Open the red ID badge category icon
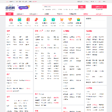Screen dimensions: 112x112 (11, 20)
